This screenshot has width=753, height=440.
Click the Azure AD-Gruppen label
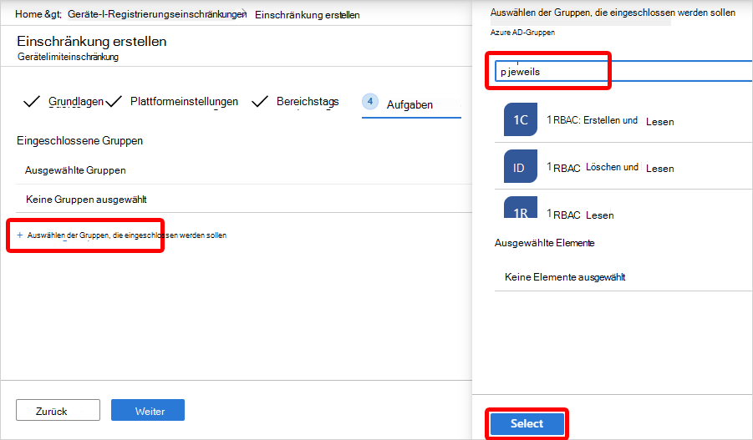pyautogui.click(x=522, y=33)
